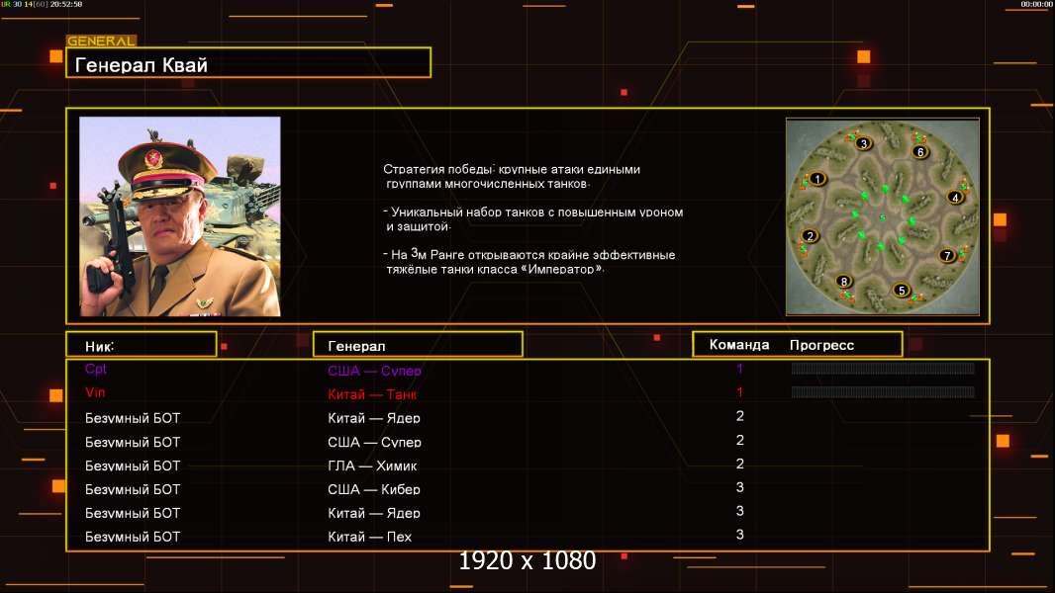Click purple 'США — Супер' in Cpt's row

click(374, 371)
